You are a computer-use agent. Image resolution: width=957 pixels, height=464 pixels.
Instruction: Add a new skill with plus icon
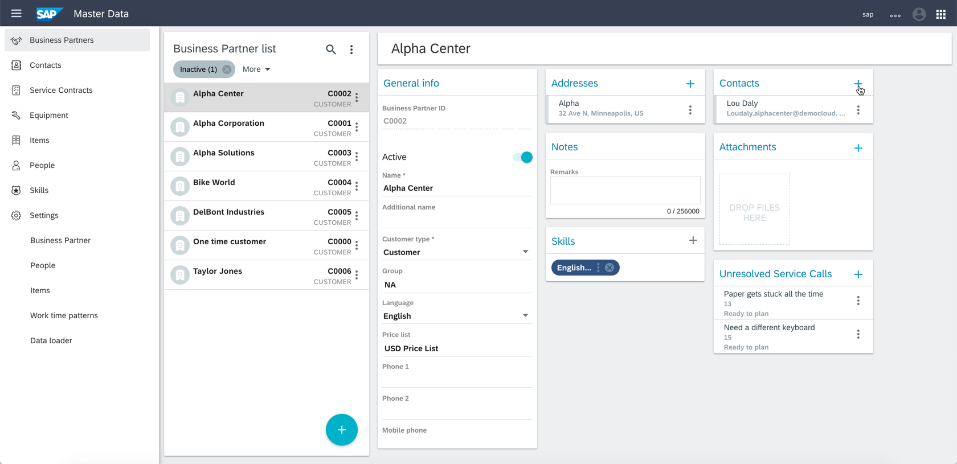(693, 241)
